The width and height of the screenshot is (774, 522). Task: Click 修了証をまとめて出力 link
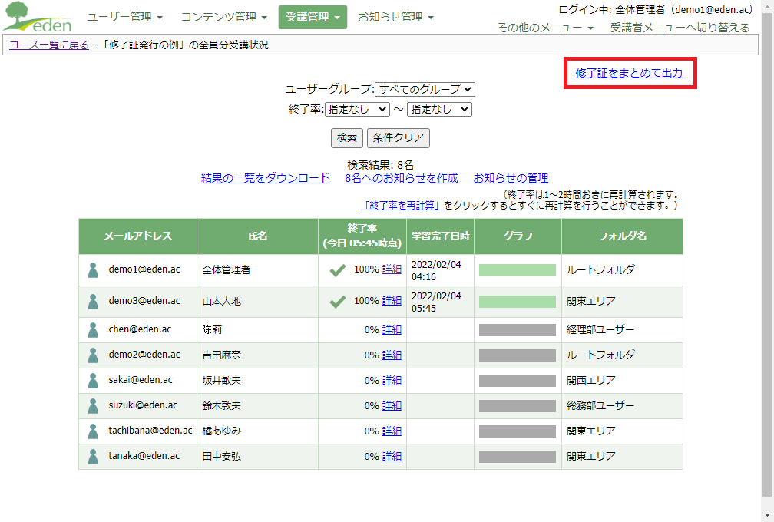(629, 74)
